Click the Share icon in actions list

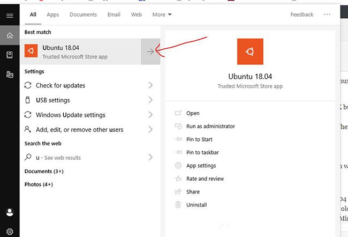coord(178,191)
